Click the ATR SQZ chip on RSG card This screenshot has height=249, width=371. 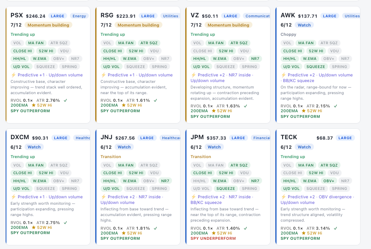pos(149,43)
